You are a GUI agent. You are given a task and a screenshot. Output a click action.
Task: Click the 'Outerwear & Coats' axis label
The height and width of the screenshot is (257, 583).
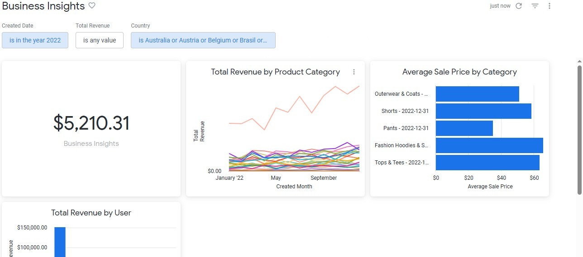(x=401, y=94)
